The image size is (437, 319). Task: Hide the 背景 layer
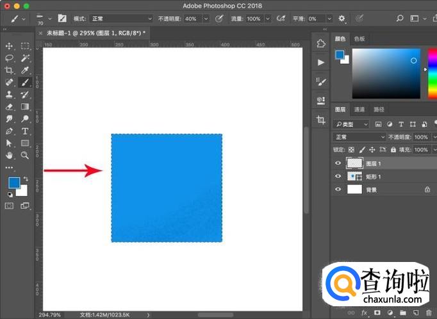[x=338, y=190]
